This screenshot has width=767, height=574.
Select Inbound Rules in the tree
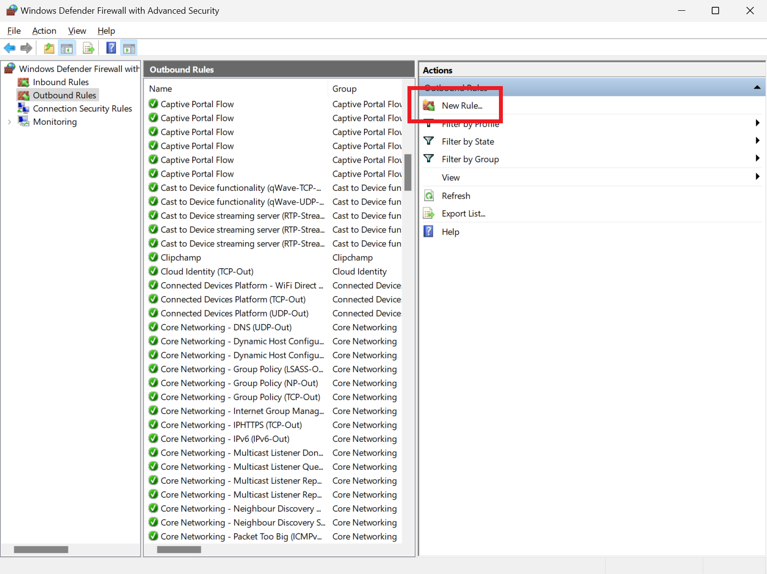point(61,82)
